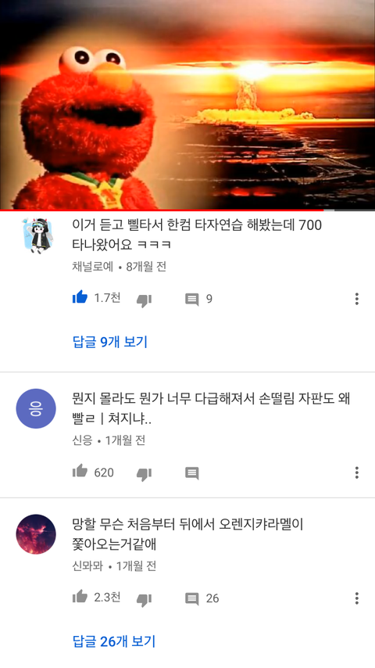Open 채널로예's profile avatar
This screenshot has width=375, height=668.
click(36, 236)
